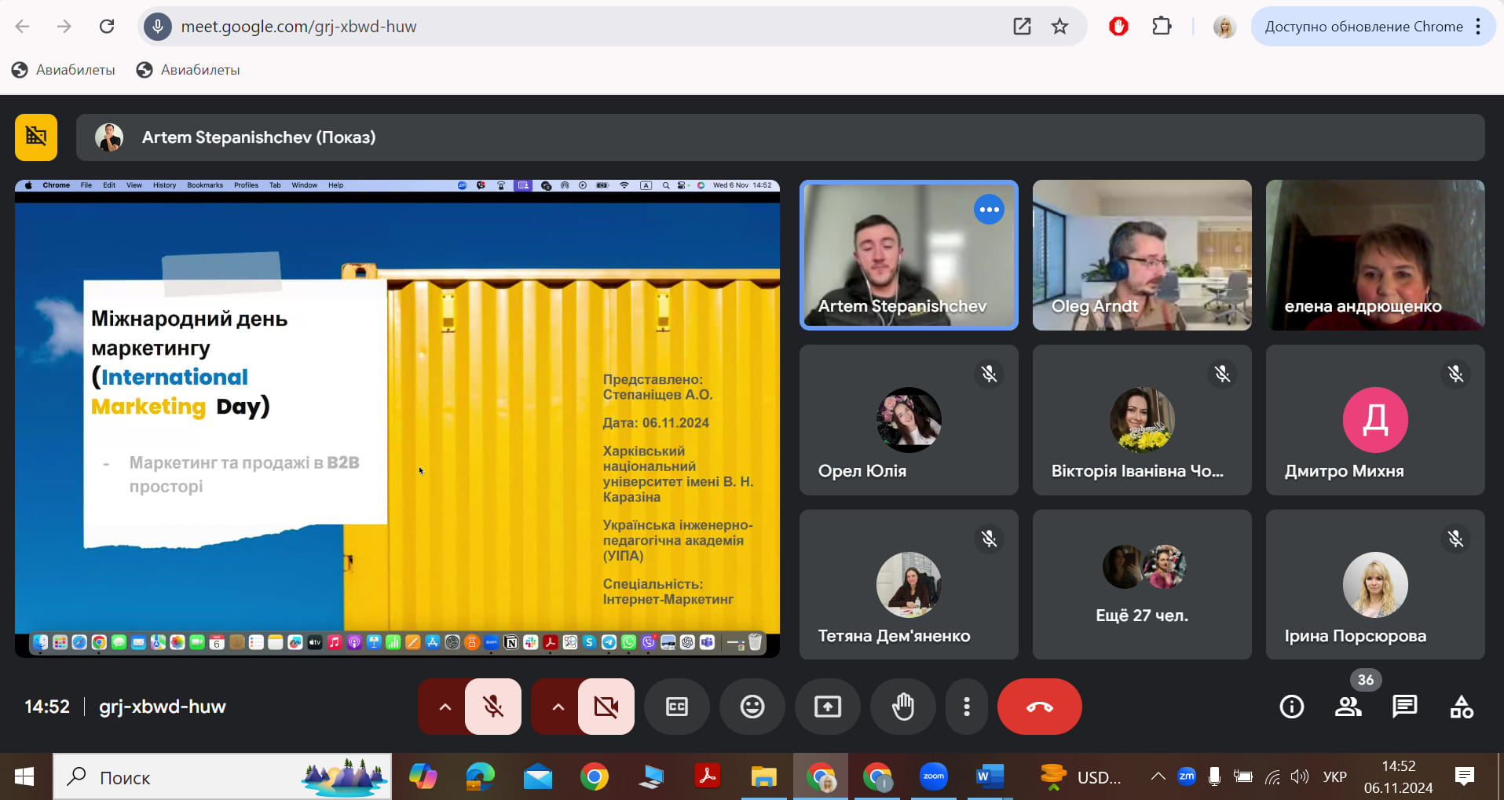Open the first Авиабилеты bookmark

click(x=64, y=70)
